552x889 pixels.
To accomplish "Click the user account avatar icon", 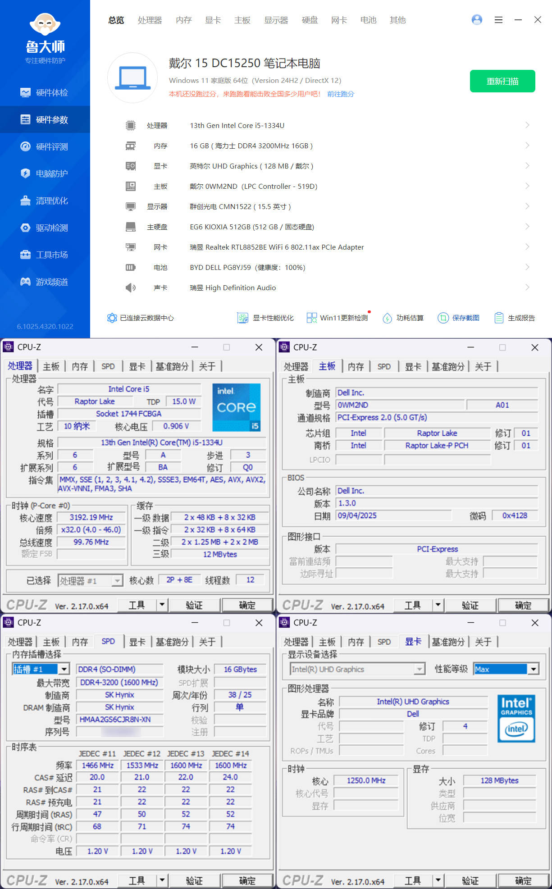I will tap(477, 20).
